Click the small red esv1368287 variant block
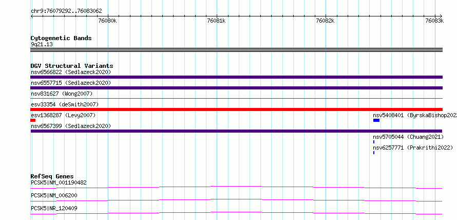This screenshot has width=457, height=220. (33, 120)
